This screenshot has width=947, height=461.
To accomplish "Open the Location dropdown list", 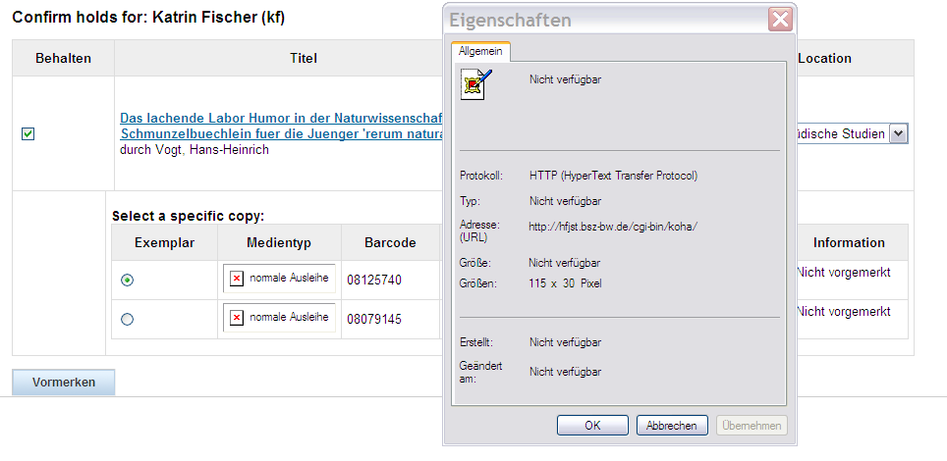I will tap(897, 134).
